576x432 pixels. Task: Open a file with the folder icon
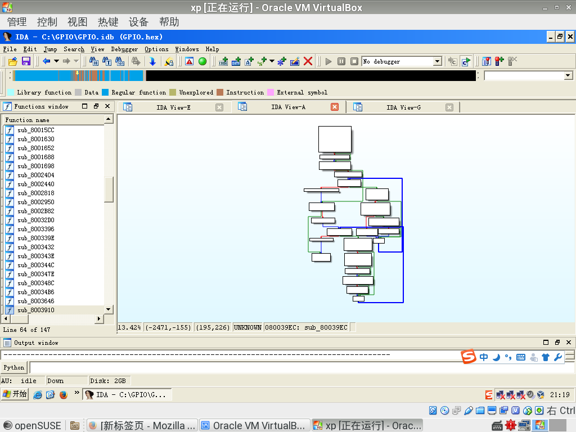click(x=13, y=61)
